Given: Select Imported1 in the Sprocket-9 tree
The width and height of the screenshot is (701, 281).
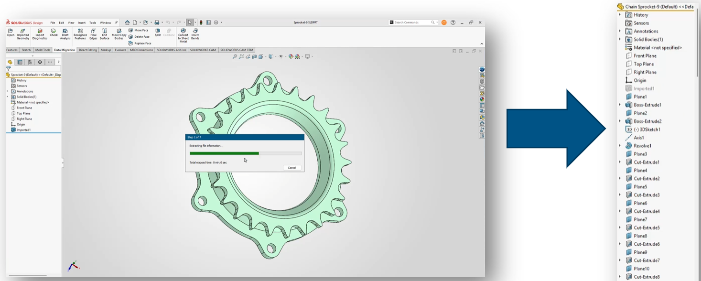Looking at the screenshot, I should pos(23,130).
